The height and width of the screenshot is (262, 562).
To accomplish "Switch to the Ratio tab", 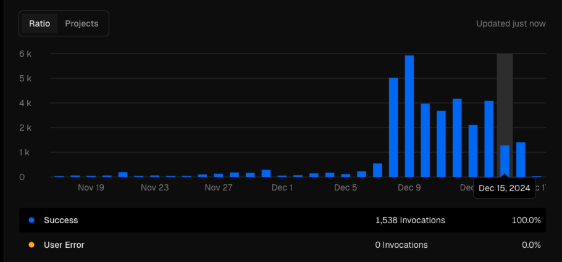I will click(40, 23).
